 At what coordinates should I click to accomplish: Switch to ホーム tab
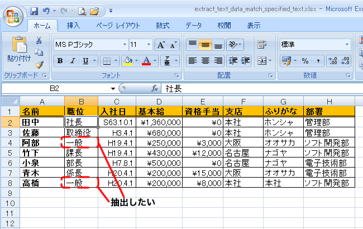[42, 26]
